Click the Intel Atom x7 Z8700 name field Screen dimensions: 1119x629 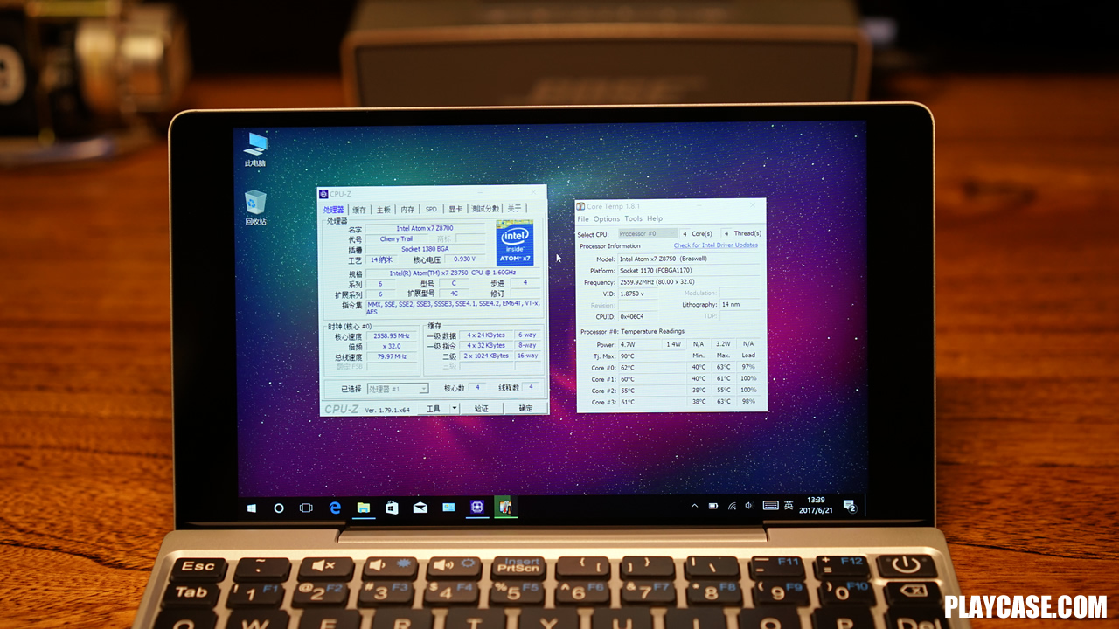click(425, 229)
